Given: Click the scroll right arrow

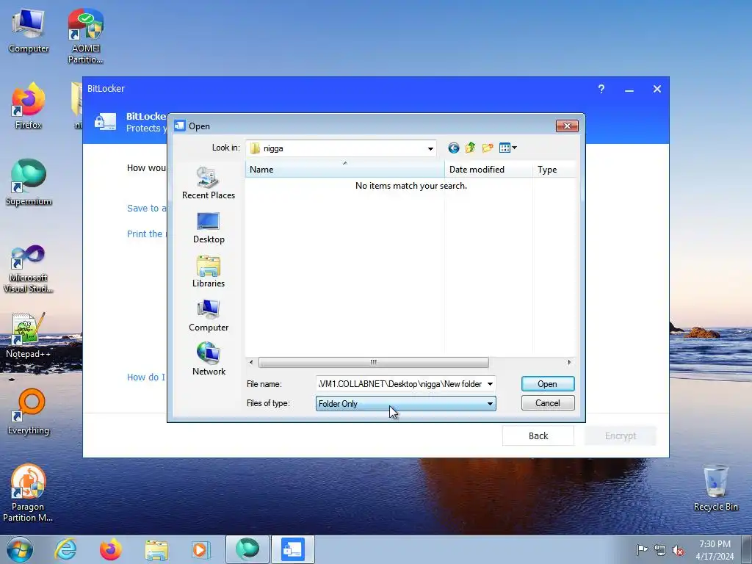Looking at the screenshot, I should 569,363.
